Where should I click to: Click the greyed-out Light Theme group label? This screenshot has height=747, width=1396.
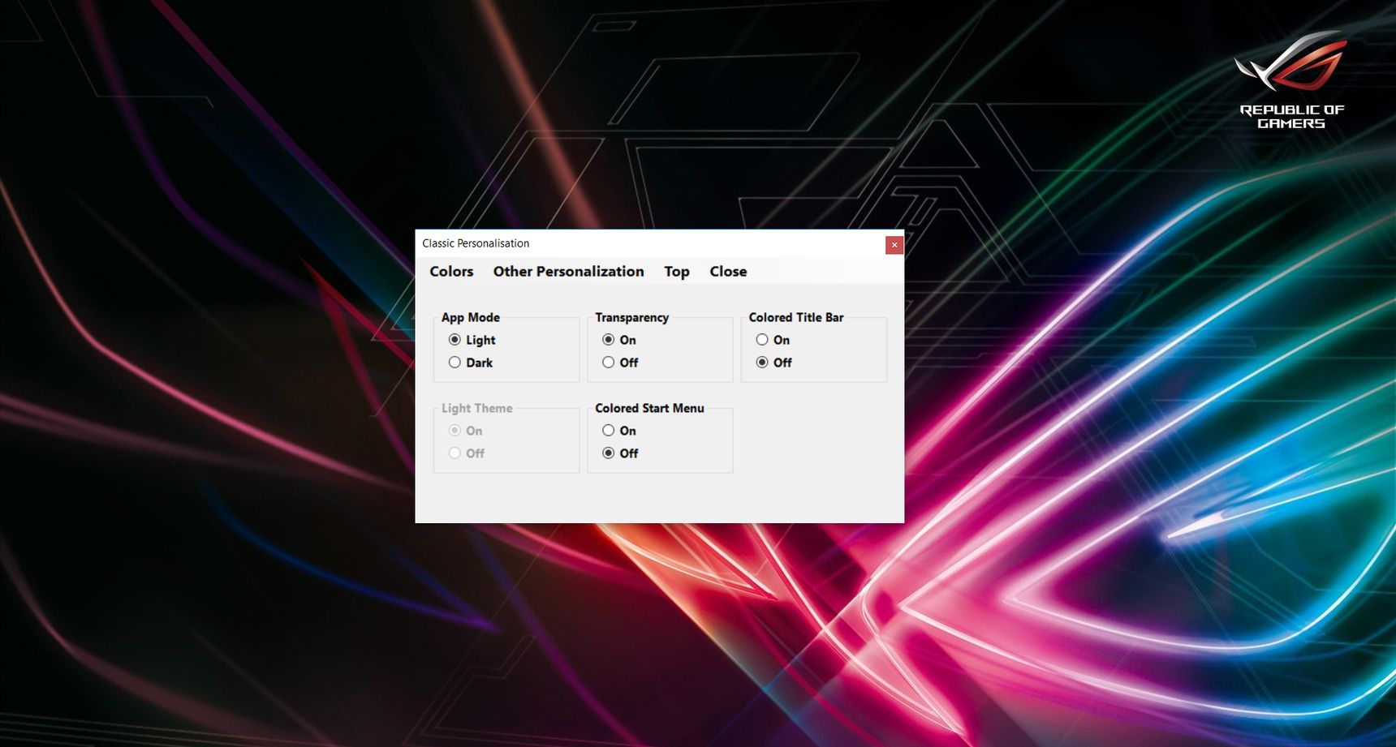[476, 409]
